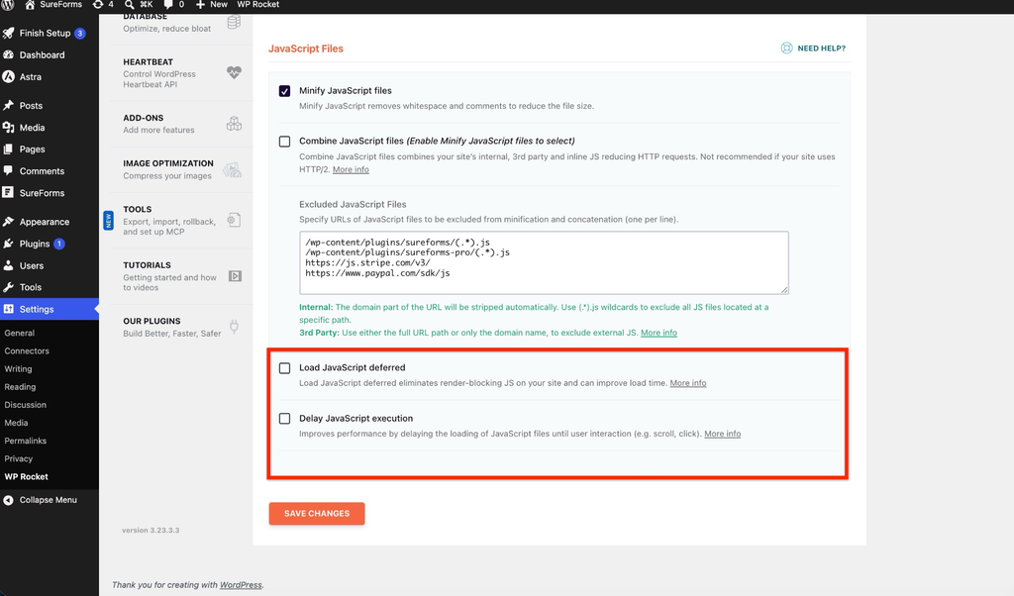The image size is (1014, 596).
Task: Open SureForms sidebar icon
Action: tap(8, 193)
